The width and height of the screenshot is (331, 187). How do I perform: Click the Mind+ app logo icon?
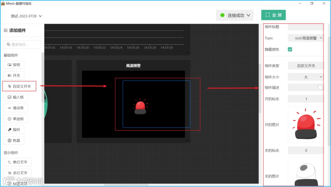coord(3,3)
